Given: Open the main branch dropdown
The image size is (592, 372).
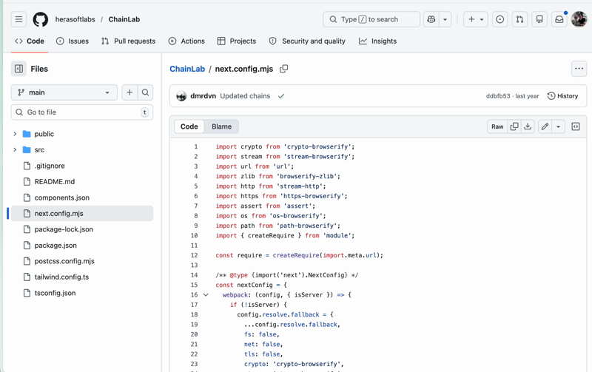Looking at the screenshot, I should [x=64, y=92].
